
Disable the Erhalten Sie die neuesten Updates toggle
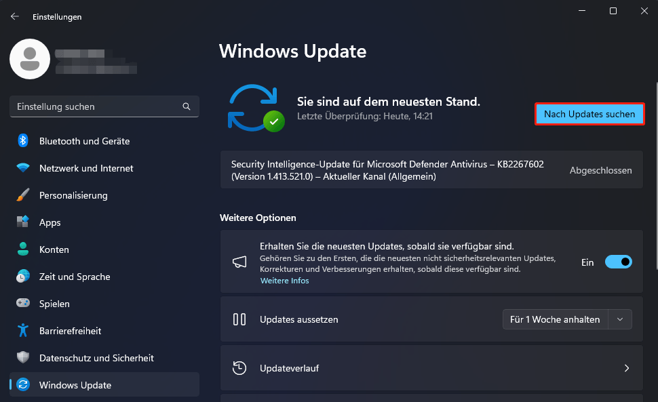pos(618,262)
